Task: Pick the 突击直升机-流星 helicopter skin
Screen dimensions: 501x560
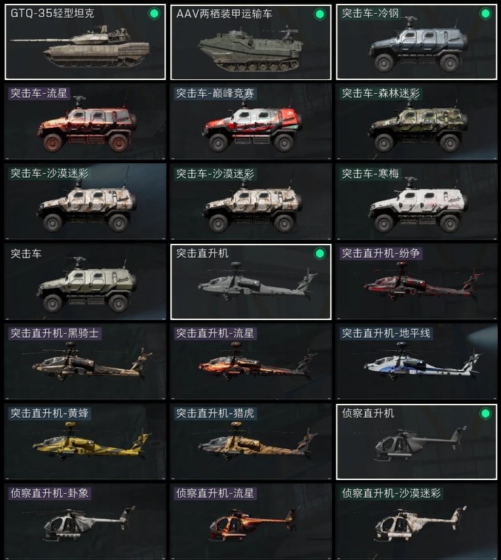Action: pos(251,362)
